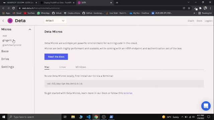
Task: Open the Base section
Action: pos(5,51)
